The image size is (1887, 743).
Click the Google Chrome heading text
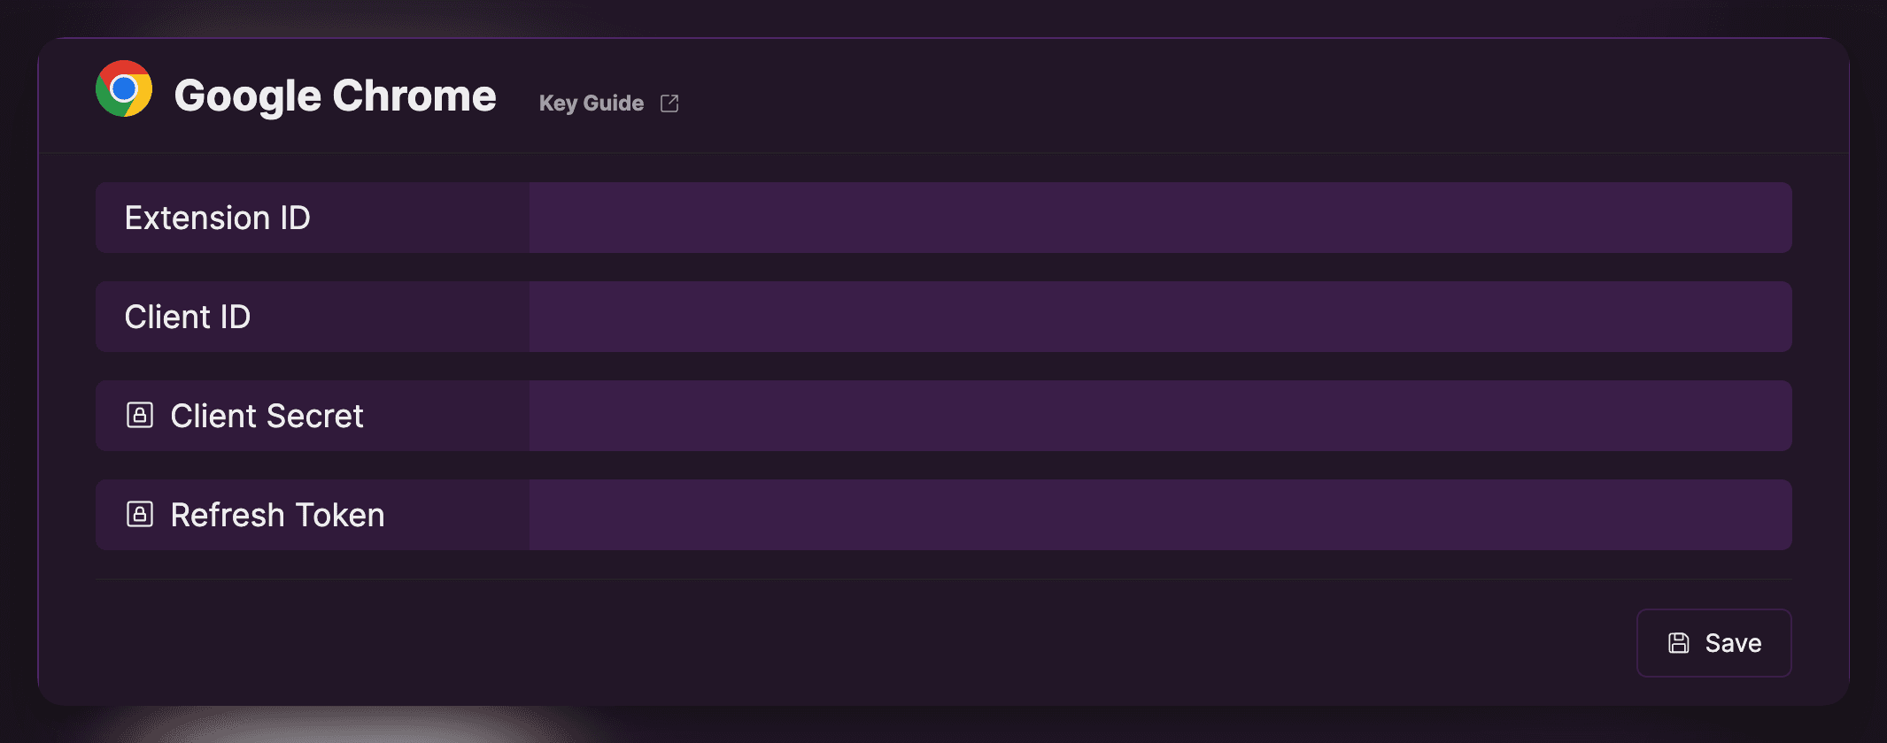pos(335,96)
